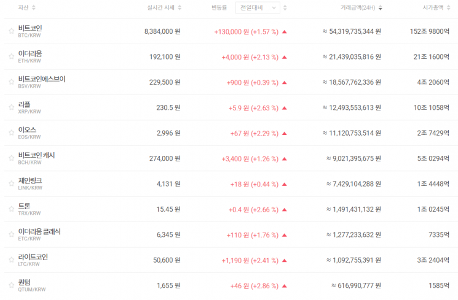Viewport: 458px width, 300px height.
Task: Click the 자산 column header
Action: pos(23,7)
